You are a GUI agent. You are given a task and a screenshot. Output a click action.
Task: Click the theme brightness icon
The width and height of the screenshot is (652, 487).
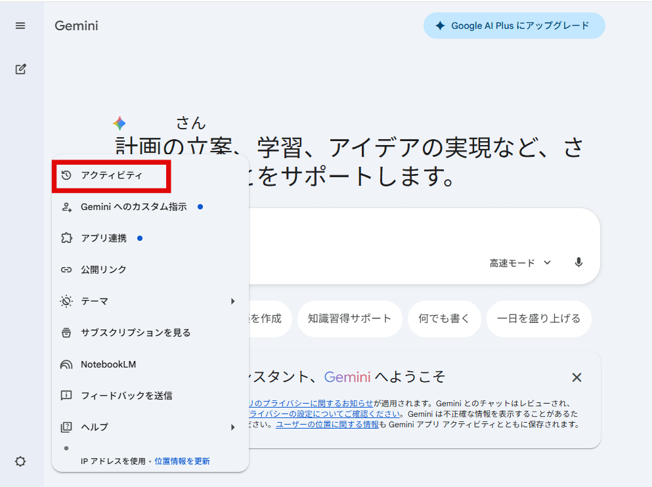(x=66, y=301)
